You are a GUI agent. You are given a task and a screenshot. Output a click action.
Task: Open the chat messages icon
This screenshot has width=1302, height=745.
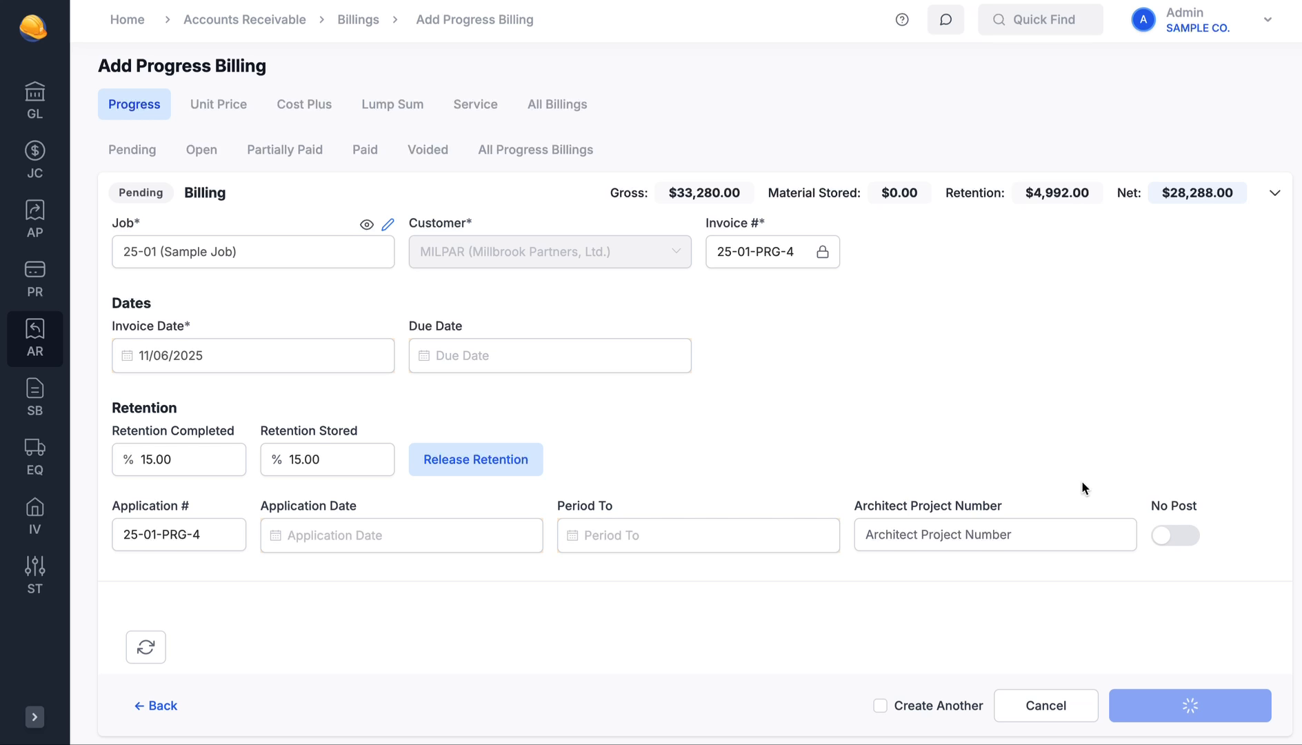click(x=945, y=19)
